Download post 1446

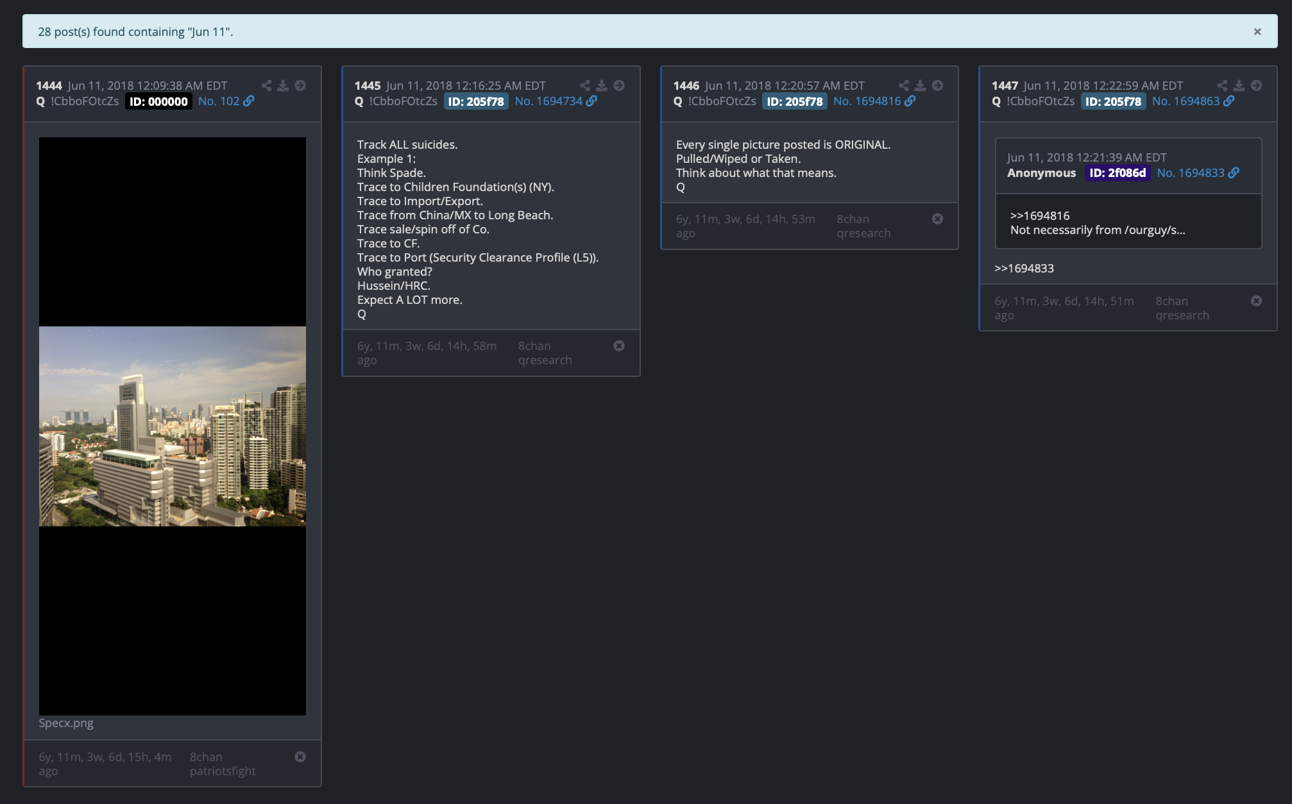click(x=921, y=85)
